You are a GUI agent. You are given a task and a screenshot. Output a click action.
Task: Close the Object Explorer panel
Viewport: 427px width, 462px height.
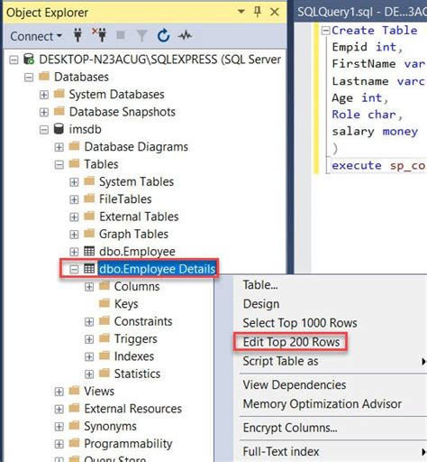[275, 12]
